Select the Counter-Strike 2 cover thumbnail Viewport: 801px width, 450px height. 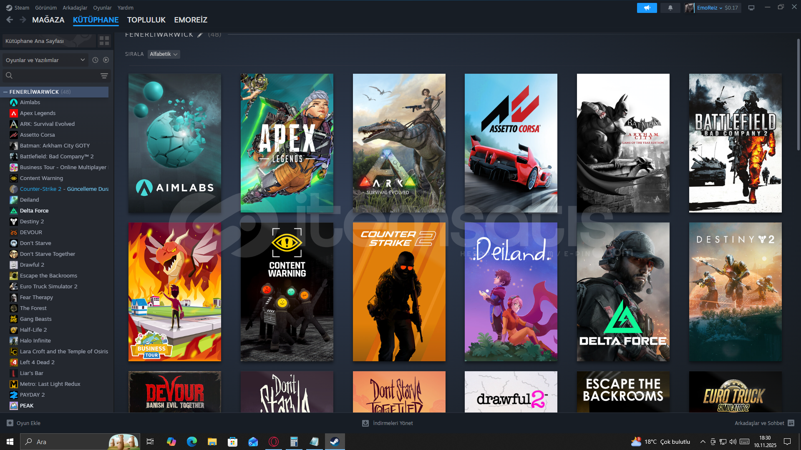point(399,292)
